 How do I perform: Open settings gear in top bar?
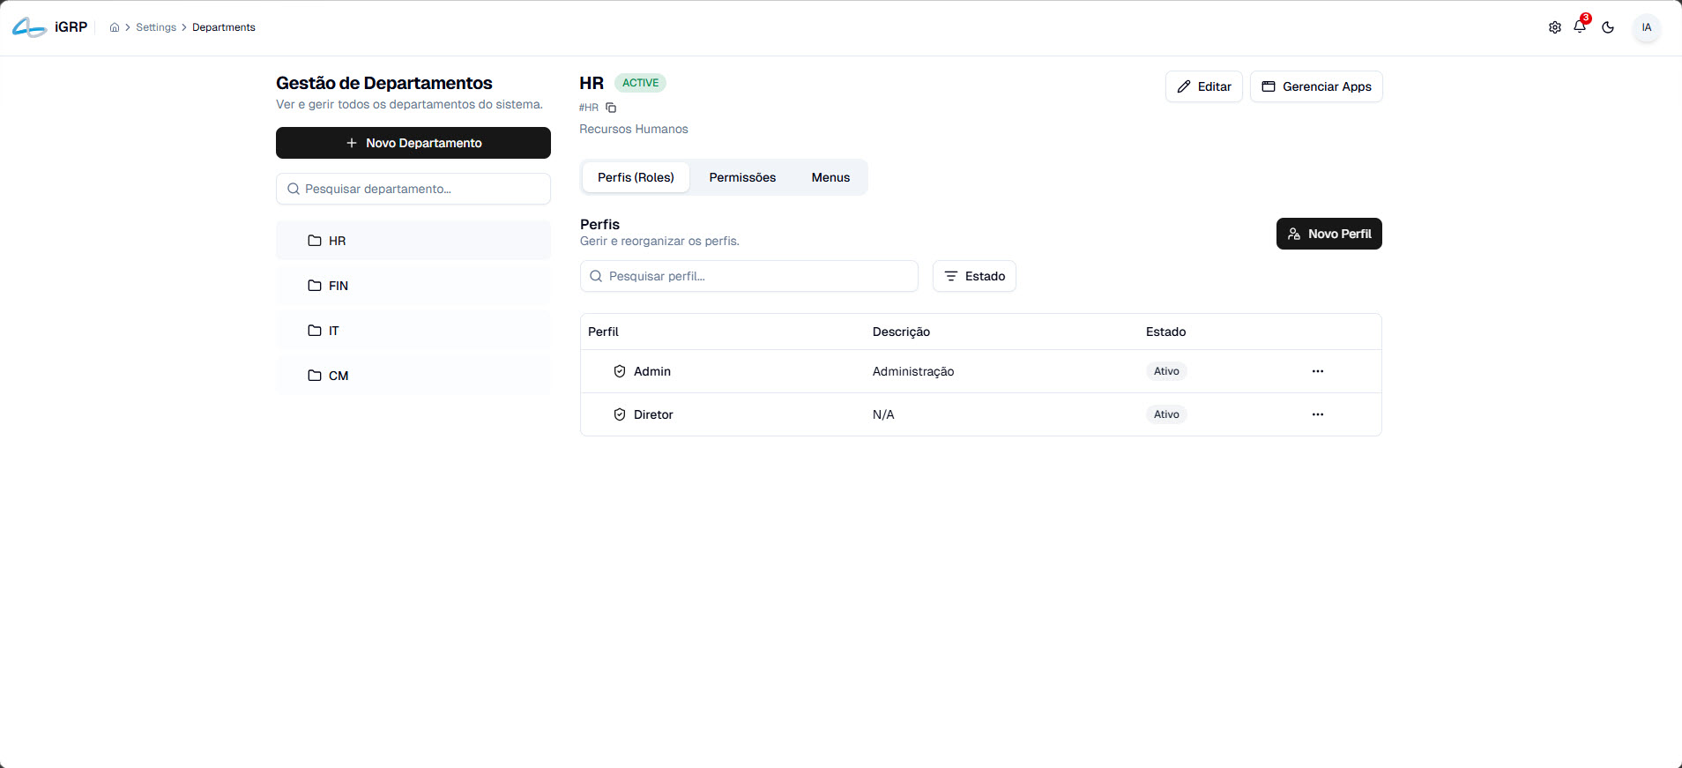tap(1555, 27)
